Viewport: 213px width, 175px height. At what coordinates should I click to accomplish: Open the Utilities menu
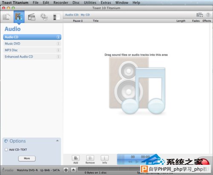(90, 3)
